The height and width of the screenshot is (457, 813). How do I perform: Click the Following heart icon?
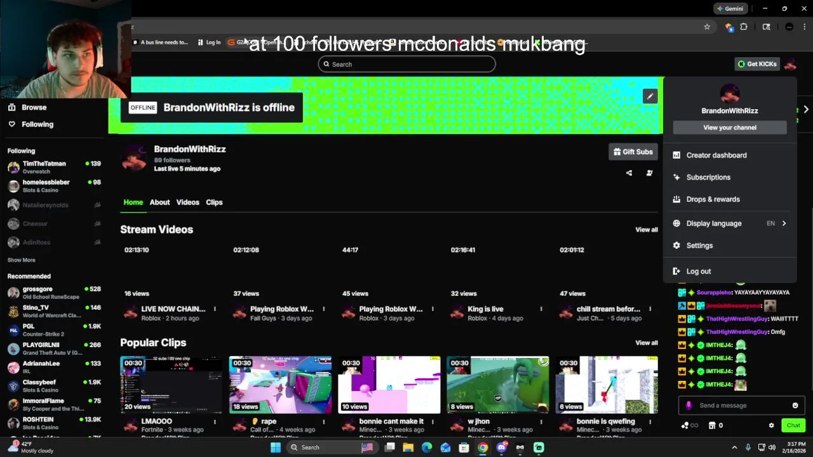(x=11, y=124)
